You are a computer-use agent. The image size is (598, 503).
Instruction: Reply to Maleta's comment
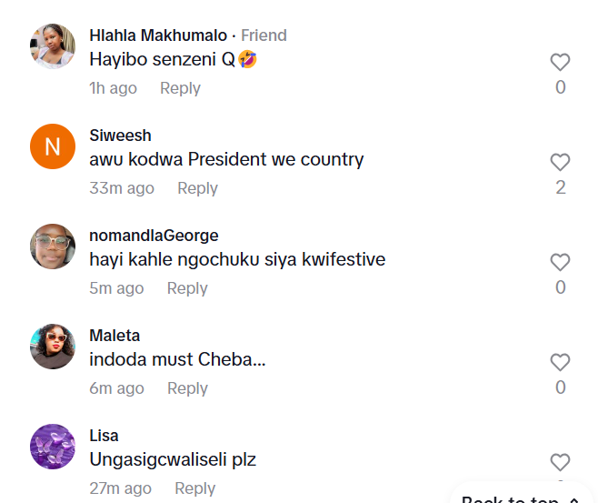pos(187,388)
